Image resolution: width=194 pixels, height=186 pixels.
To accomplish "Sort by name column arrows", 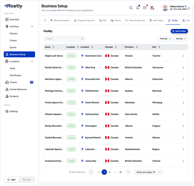I will (53, 47).
